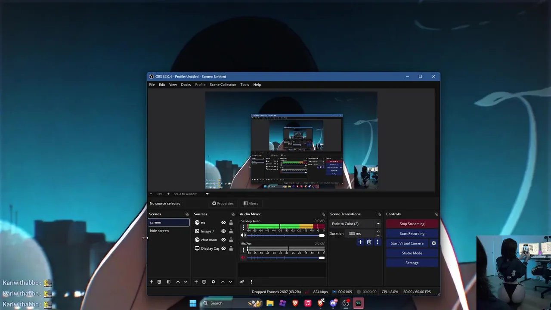Open Virtual Camera settings gear
This screenshot has height=310, width=551.
[x=434, y=243]
